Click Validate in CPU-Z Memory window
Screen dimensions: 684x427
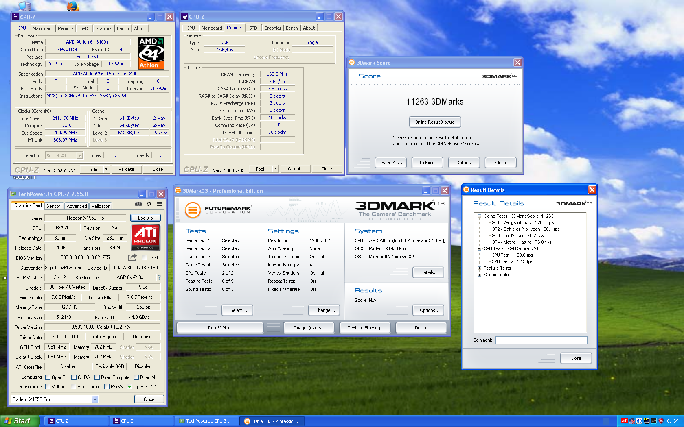pyautogui.click(x=295, y=169)
